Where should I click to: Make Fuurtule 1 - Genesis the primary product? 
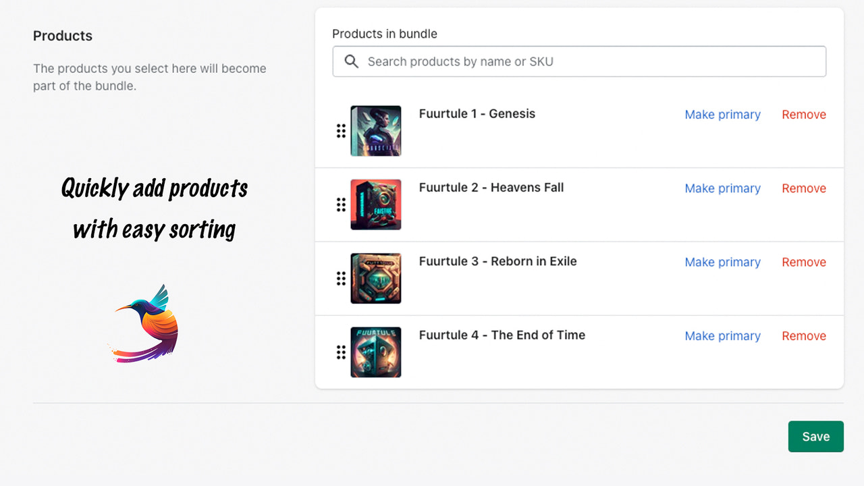[722, 114]
